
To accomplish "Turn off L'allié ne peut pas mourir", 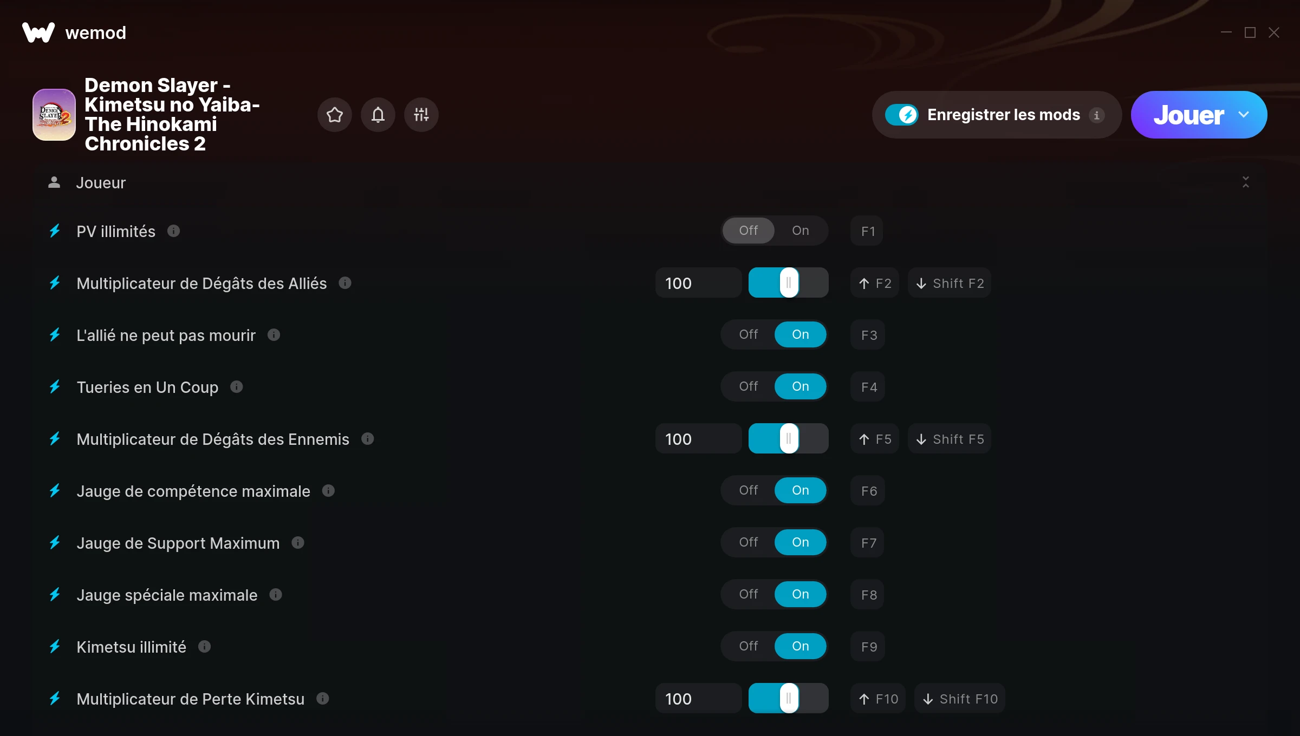I will 749,334.
